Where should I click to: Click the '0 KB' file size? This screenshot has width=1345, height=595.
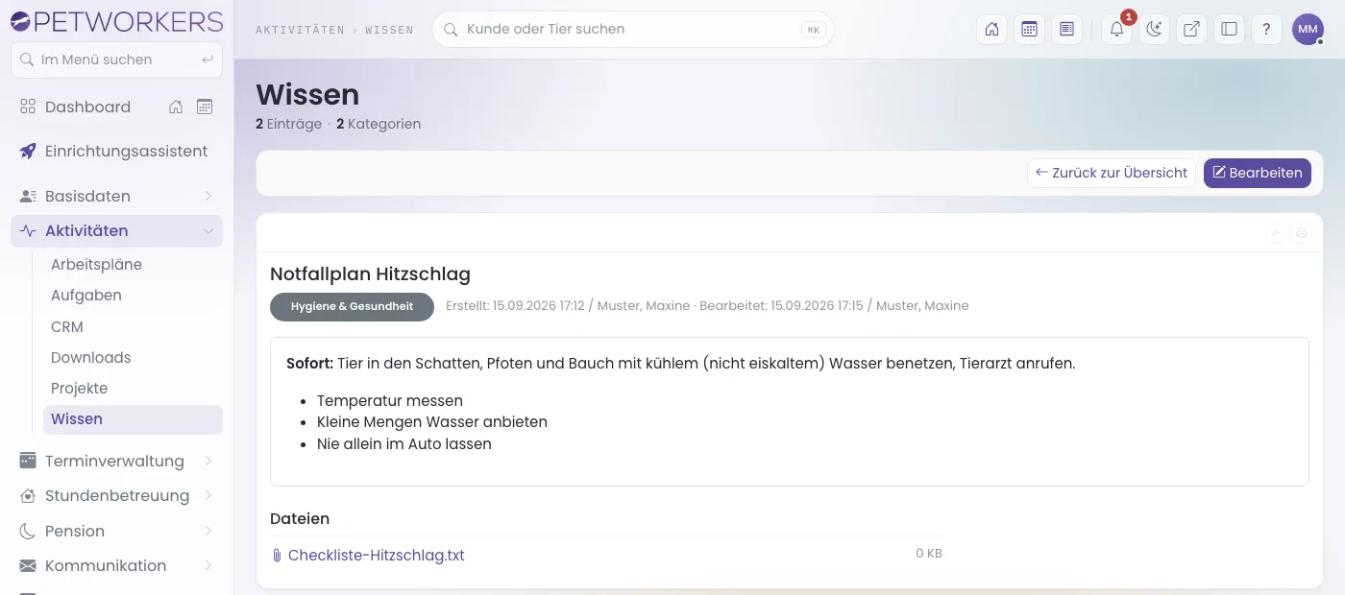click(929, 554)
